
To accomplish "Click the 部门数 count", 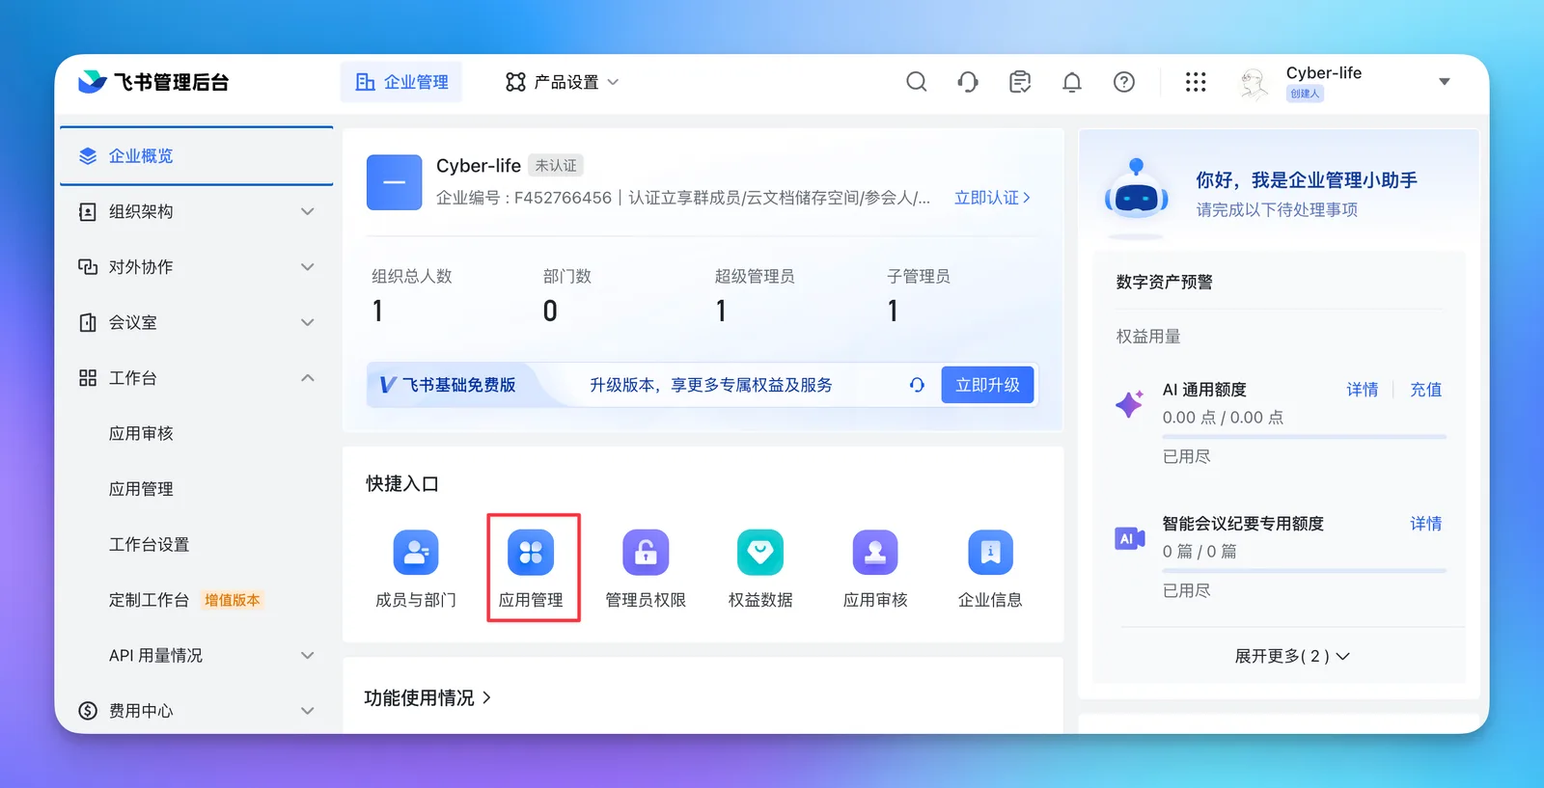I will point(550,311).
